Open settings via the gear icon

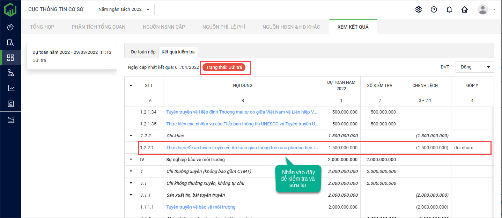[x=418, y=9]
